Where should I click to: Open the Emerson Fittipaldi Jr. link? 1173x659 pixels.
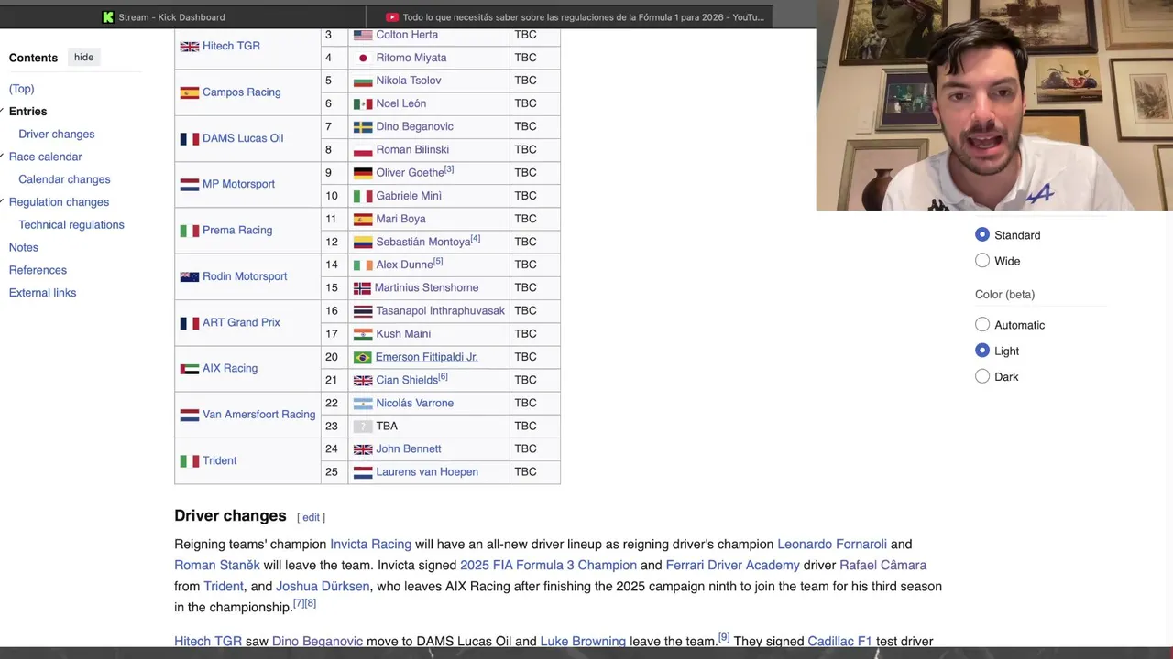click(426, 357)
